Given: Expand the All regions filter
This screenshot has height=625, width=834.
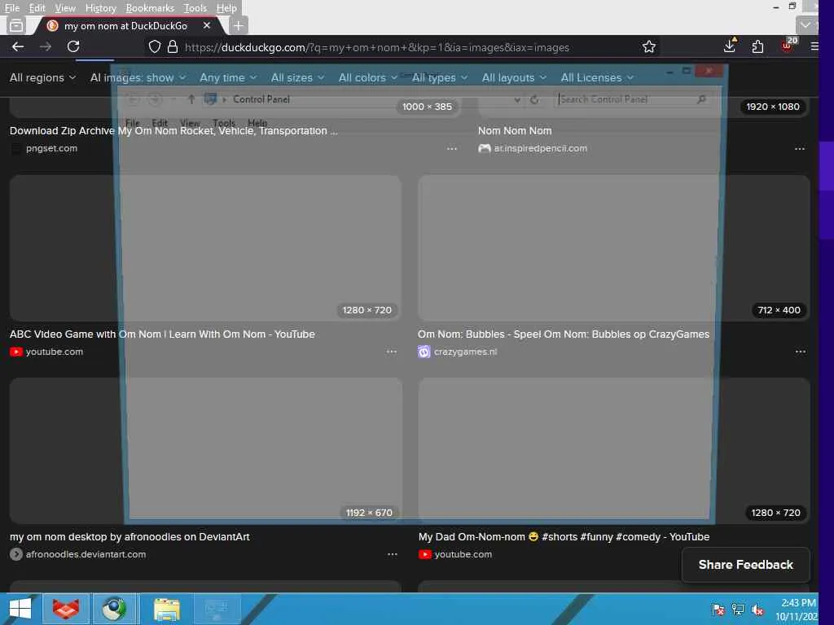Looking at the screenshot, I should (x=42, y=77).
